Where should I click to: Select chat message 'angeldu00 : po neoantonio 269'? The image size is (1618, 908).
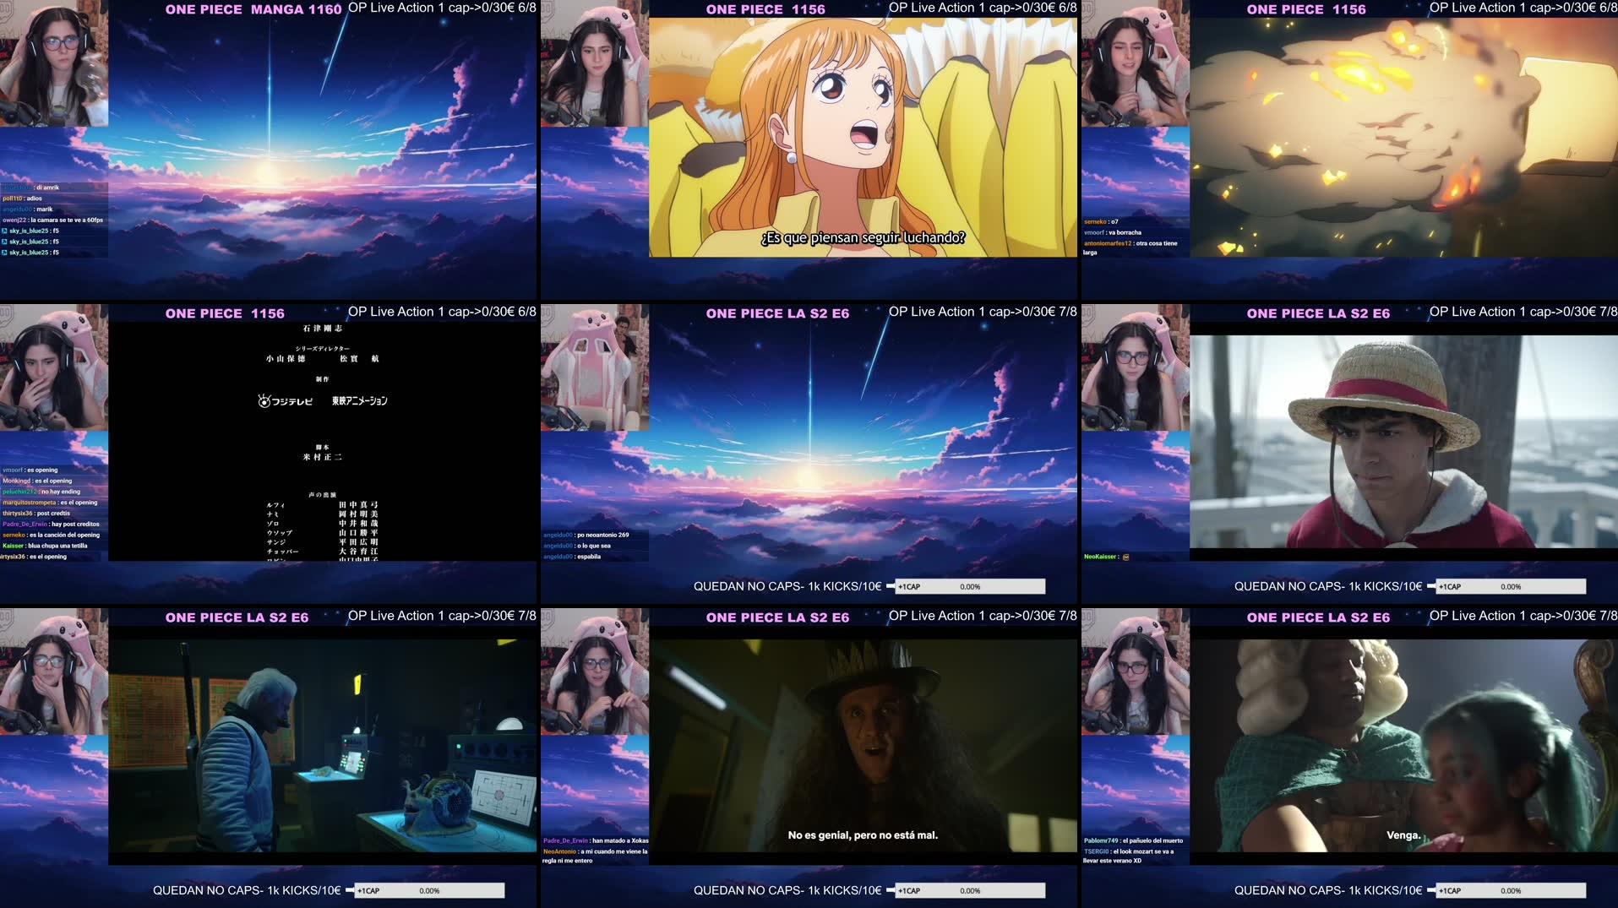(586, 535)
